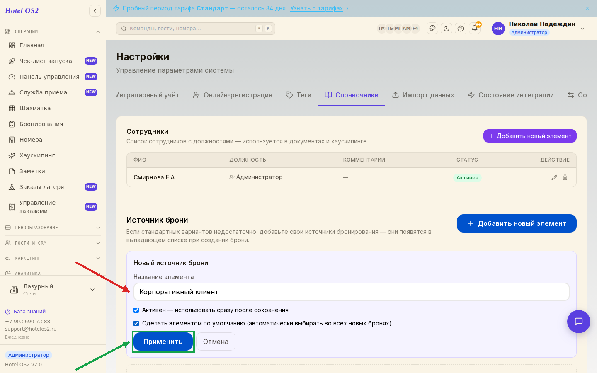Edit Смирнова Е.А. with the pencil icon
The width and height of the screenshot is (597, 373).
tap(554, 177)
